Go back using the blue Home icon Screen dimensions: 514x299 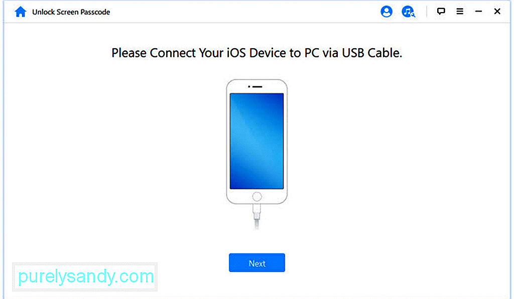[x=20, y=12]
